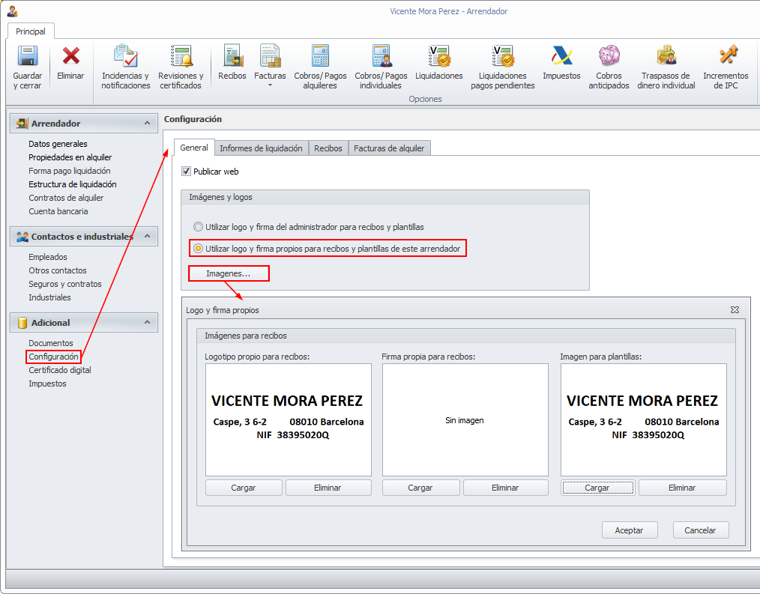Screen dimensions: 760x594
Task: Expand the Facturas dropdown arrow
Action: pos(270,85)
